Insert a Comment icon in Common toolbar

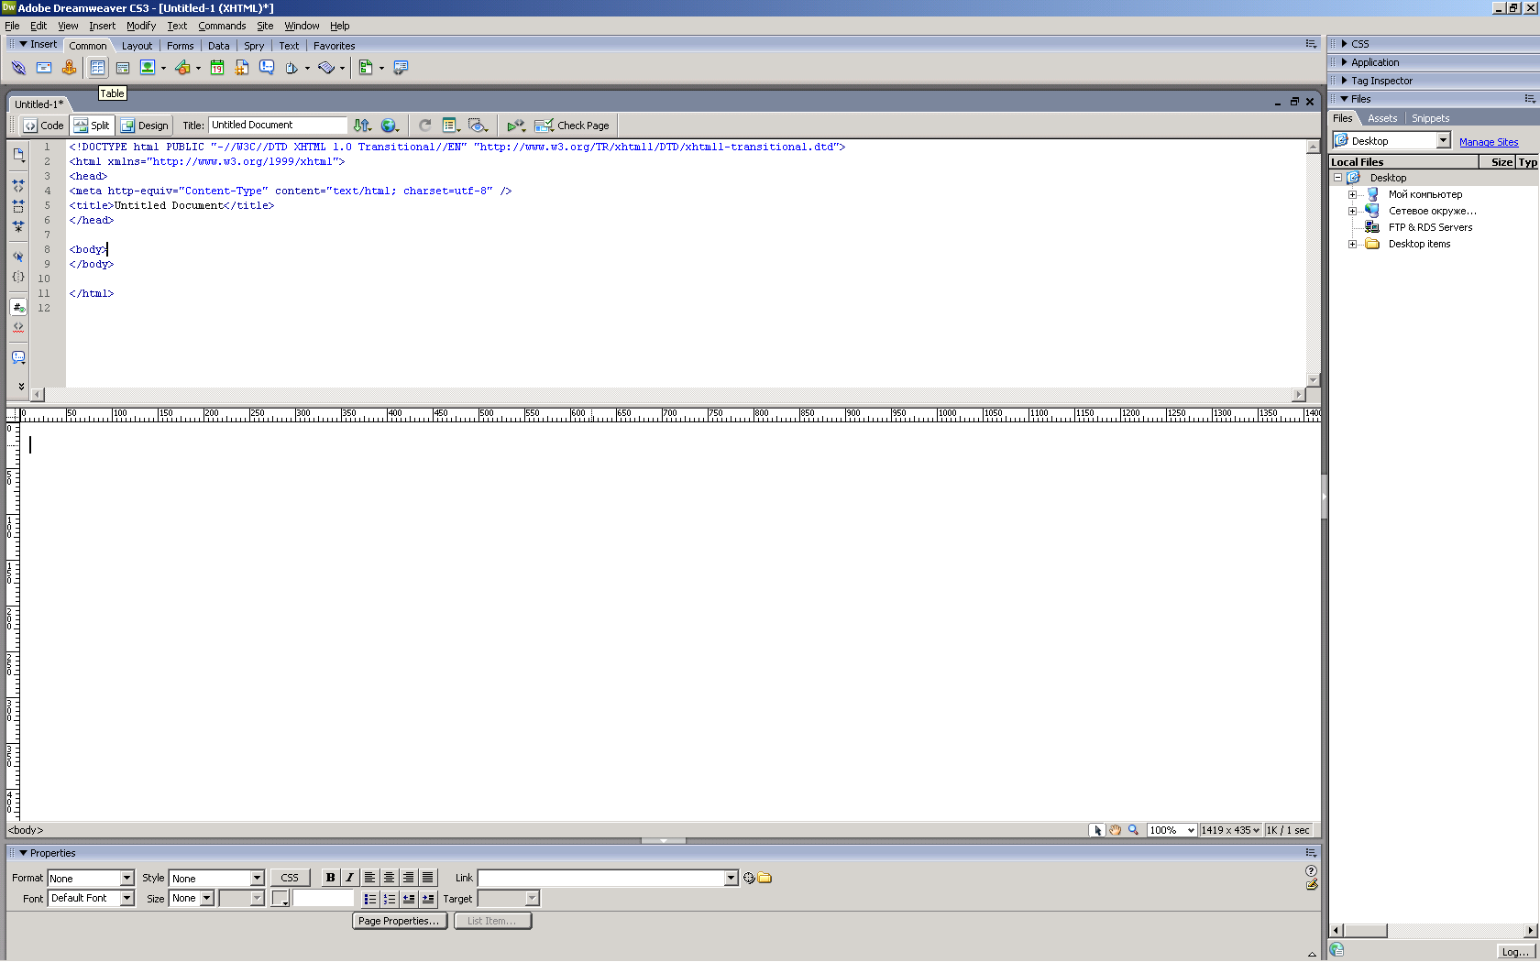click(x=267, y=68)
